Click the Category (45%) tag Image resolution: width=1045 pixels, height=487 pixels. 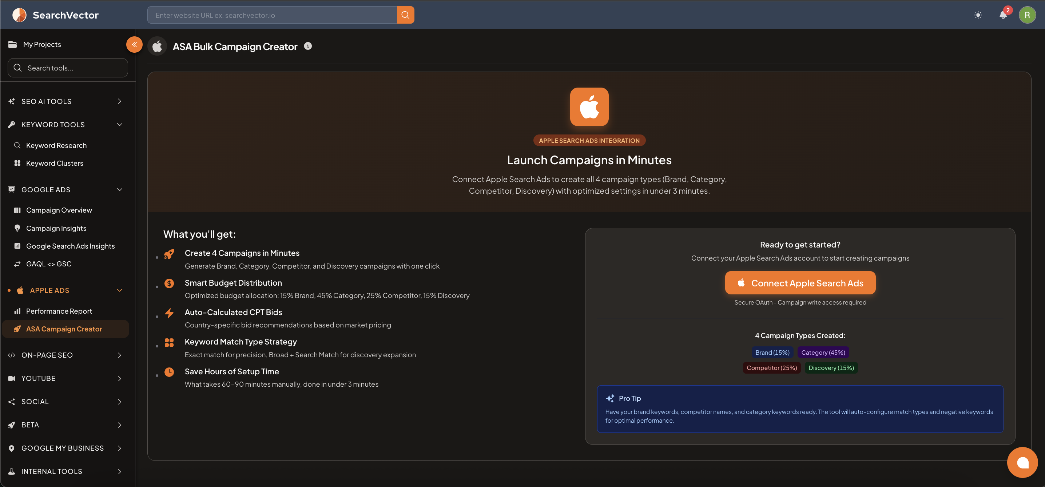[823, 353]
